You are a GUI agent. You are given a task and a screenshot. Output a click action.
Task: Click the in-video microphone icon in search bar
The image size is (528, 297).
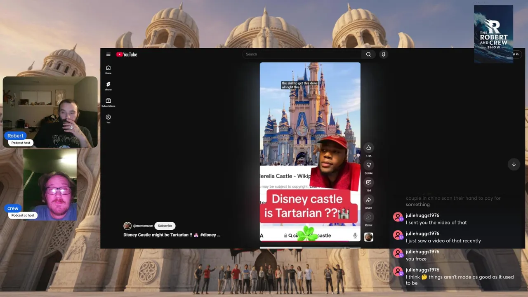tap(355, 236)
